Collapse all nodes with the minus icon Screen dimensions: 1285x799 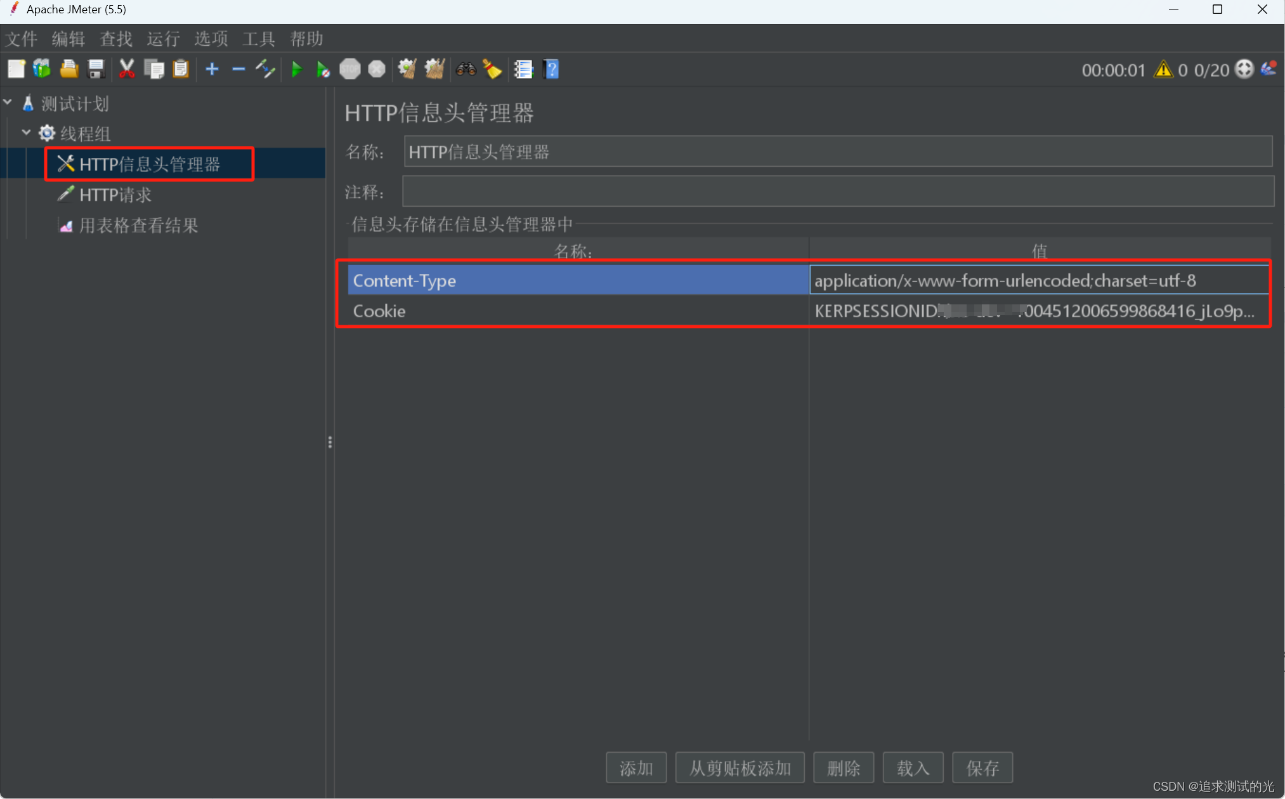(x=238, y=69)
